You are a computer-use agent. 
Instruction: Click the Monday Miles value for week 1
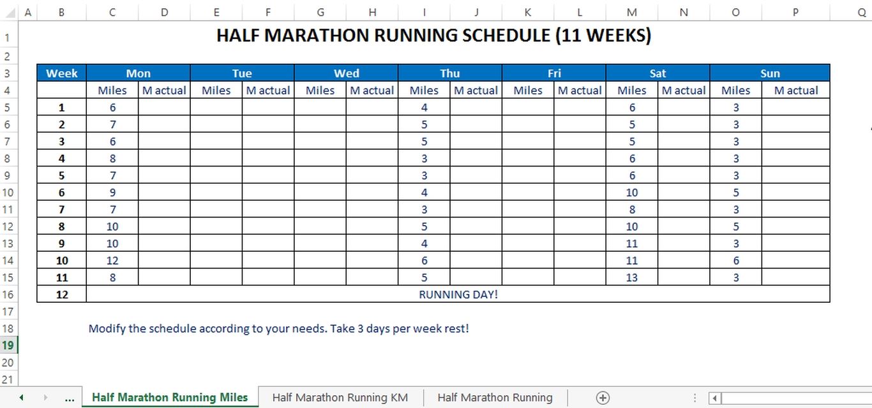[x=112, y=107]
